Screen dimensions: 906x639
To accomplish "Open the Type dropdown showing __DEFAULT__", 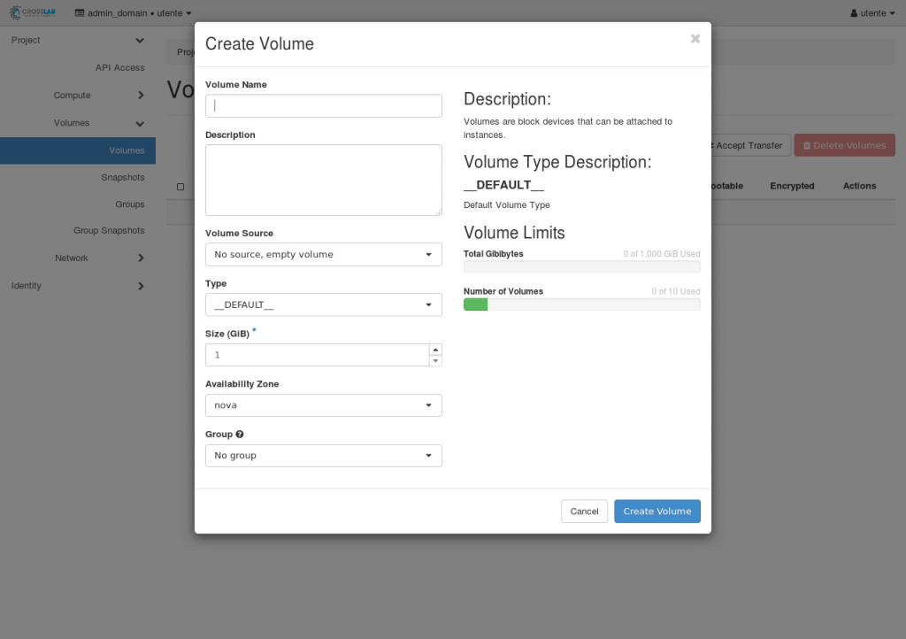I will 323,305.
